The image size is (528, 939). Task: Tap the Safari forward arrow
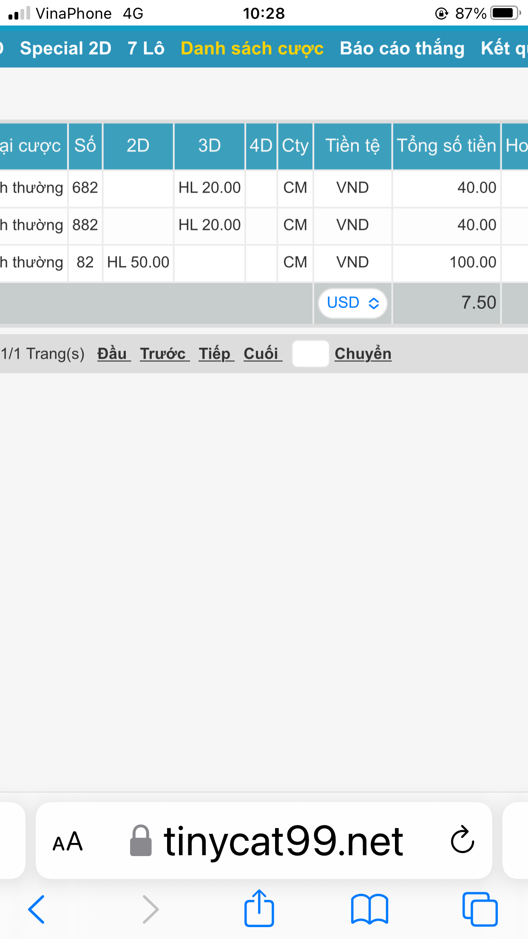coord(150,909)
